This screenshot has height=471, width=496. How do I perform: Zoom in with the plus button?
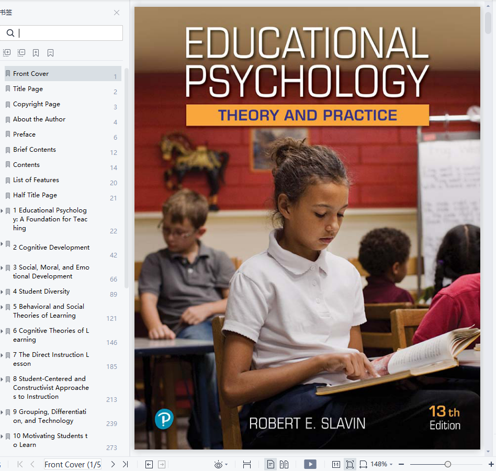click(491, 464)
